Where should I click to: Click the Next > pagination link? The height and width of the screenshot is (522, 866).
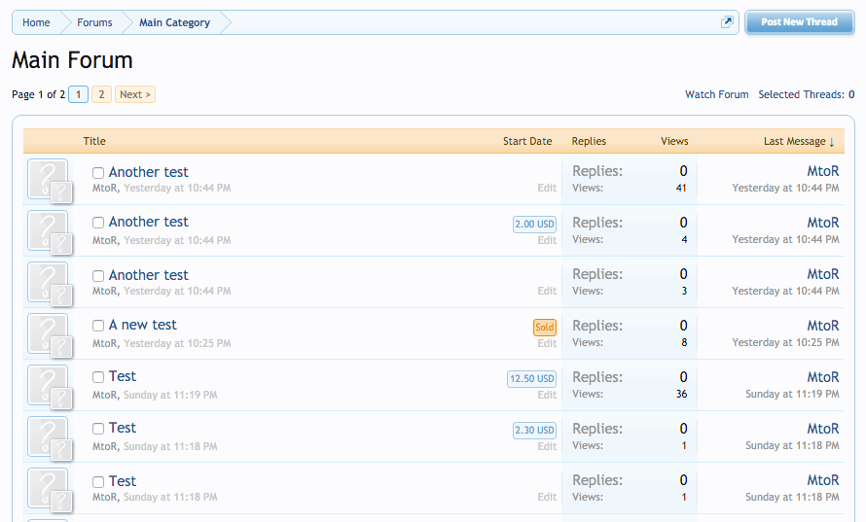click(134, 94)
